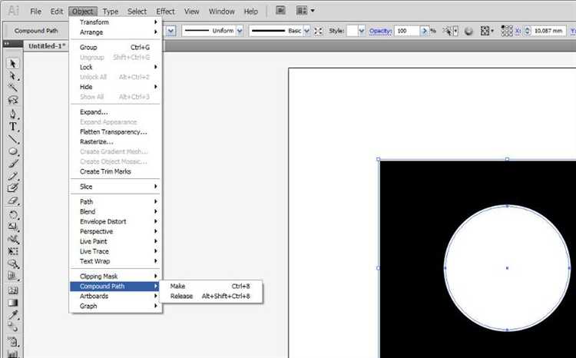Choose Release from Compound Path submenu
Screen dimensions: 576x358
click(x=211, y=296)
